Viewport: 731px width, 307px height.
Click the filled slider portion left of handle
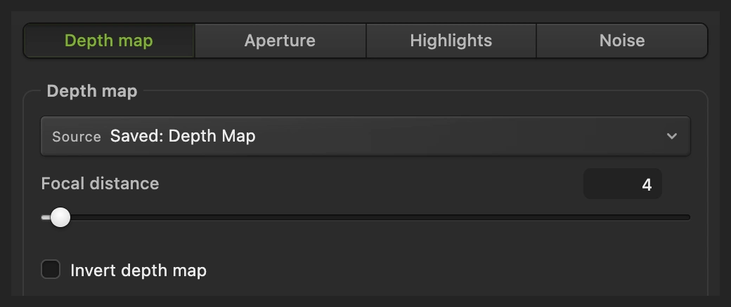[46, 217]
